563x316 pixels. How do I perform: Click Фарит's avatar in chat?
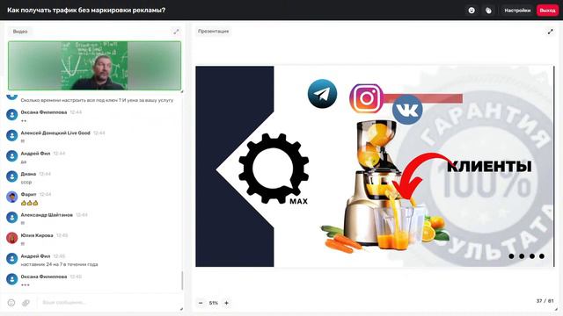(11, 197)
